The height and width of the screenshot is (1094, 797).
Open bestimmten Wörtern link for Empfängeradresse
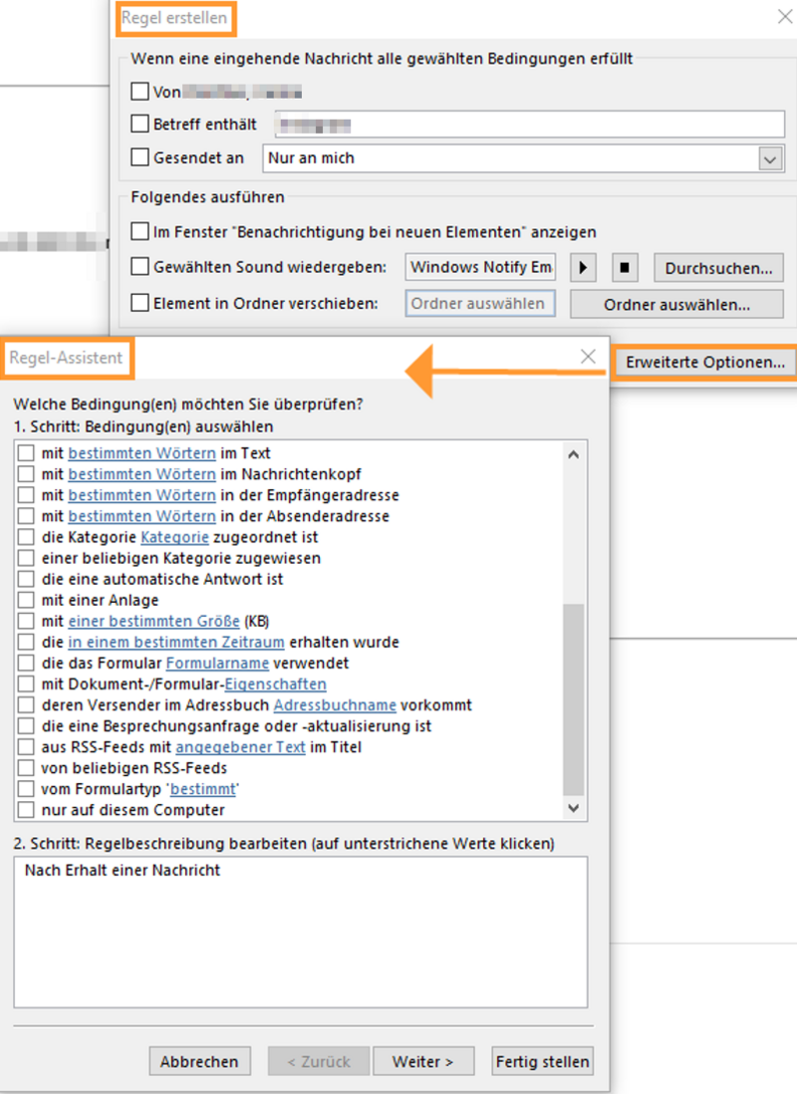click(141, 494)
